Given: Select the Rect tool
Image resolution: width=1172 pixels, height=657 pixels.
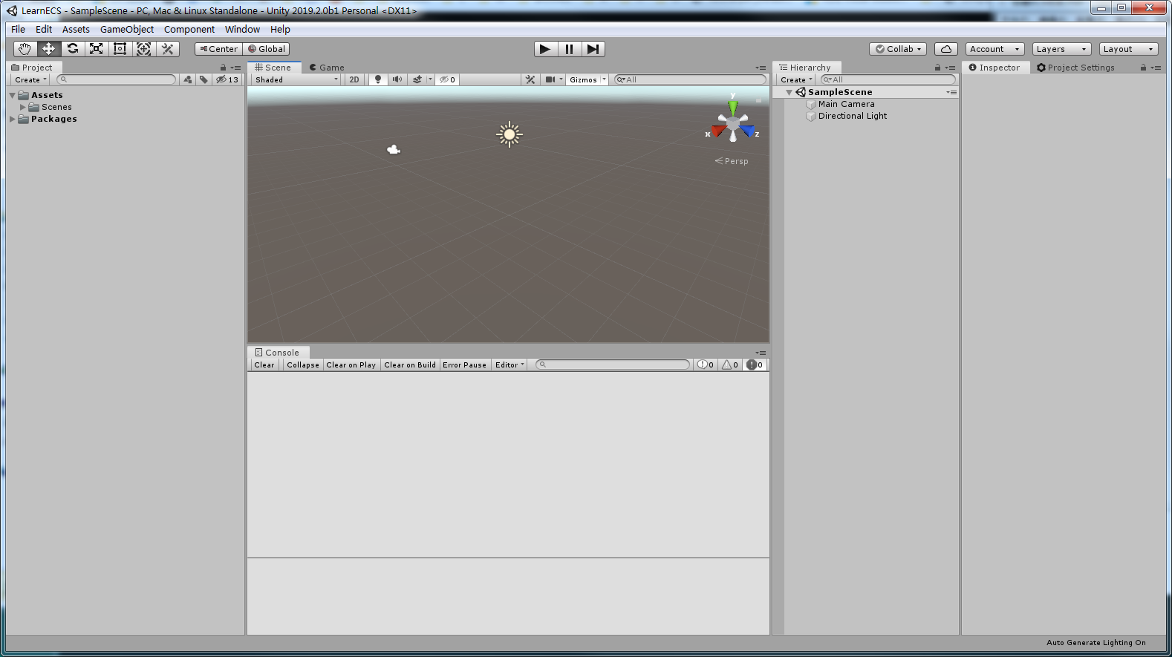Looking at the screenshot, I should pos(120,49).
